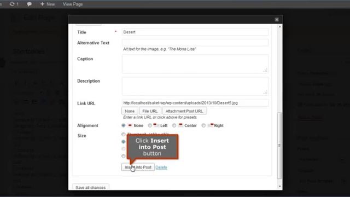Click the dialog scrollbar thumb
The width and height of the screenshot is (350, 197).
pos(279,146)
